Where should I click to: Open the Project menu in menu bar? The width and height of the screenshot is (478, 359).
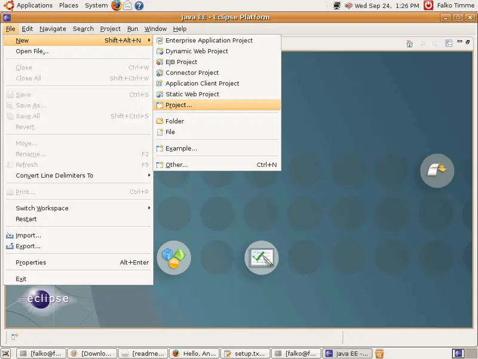pos(111,29)
